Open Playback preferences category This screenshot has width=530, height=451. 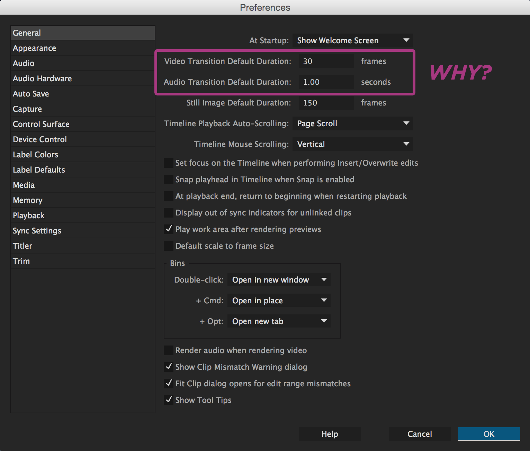pos(83,215)
